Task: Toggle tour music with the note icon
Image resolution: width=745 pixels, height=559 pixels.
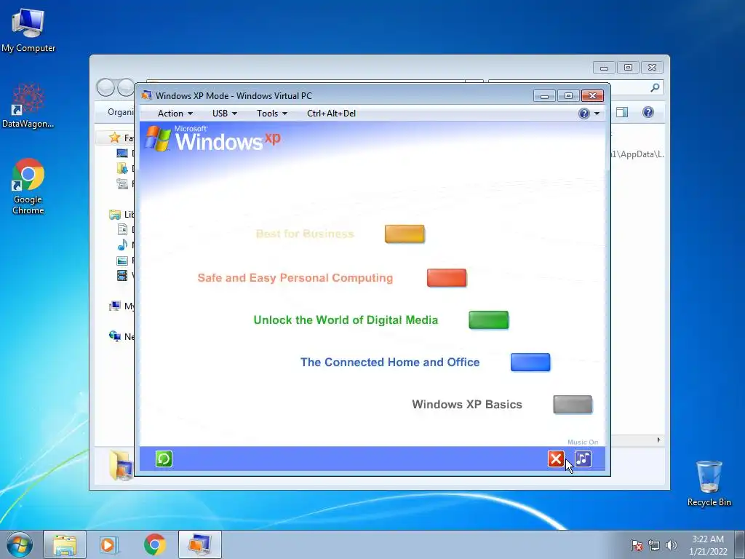Action: (x=583, y=459)
